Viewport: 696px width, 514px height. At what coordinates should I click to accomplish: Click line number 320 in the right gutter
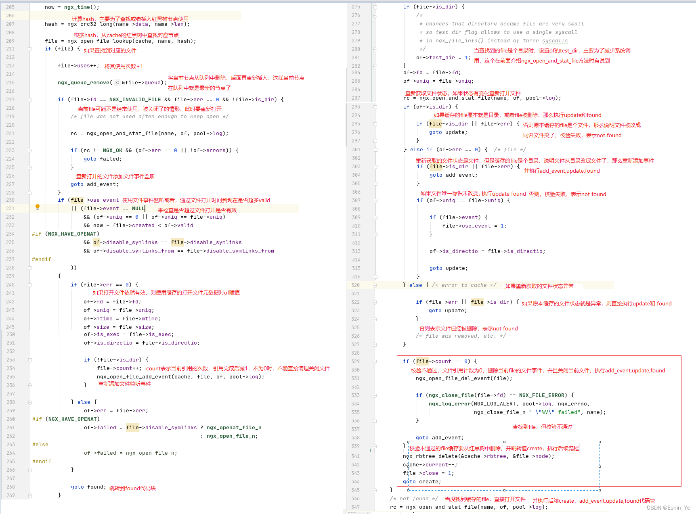pos(356,285)
